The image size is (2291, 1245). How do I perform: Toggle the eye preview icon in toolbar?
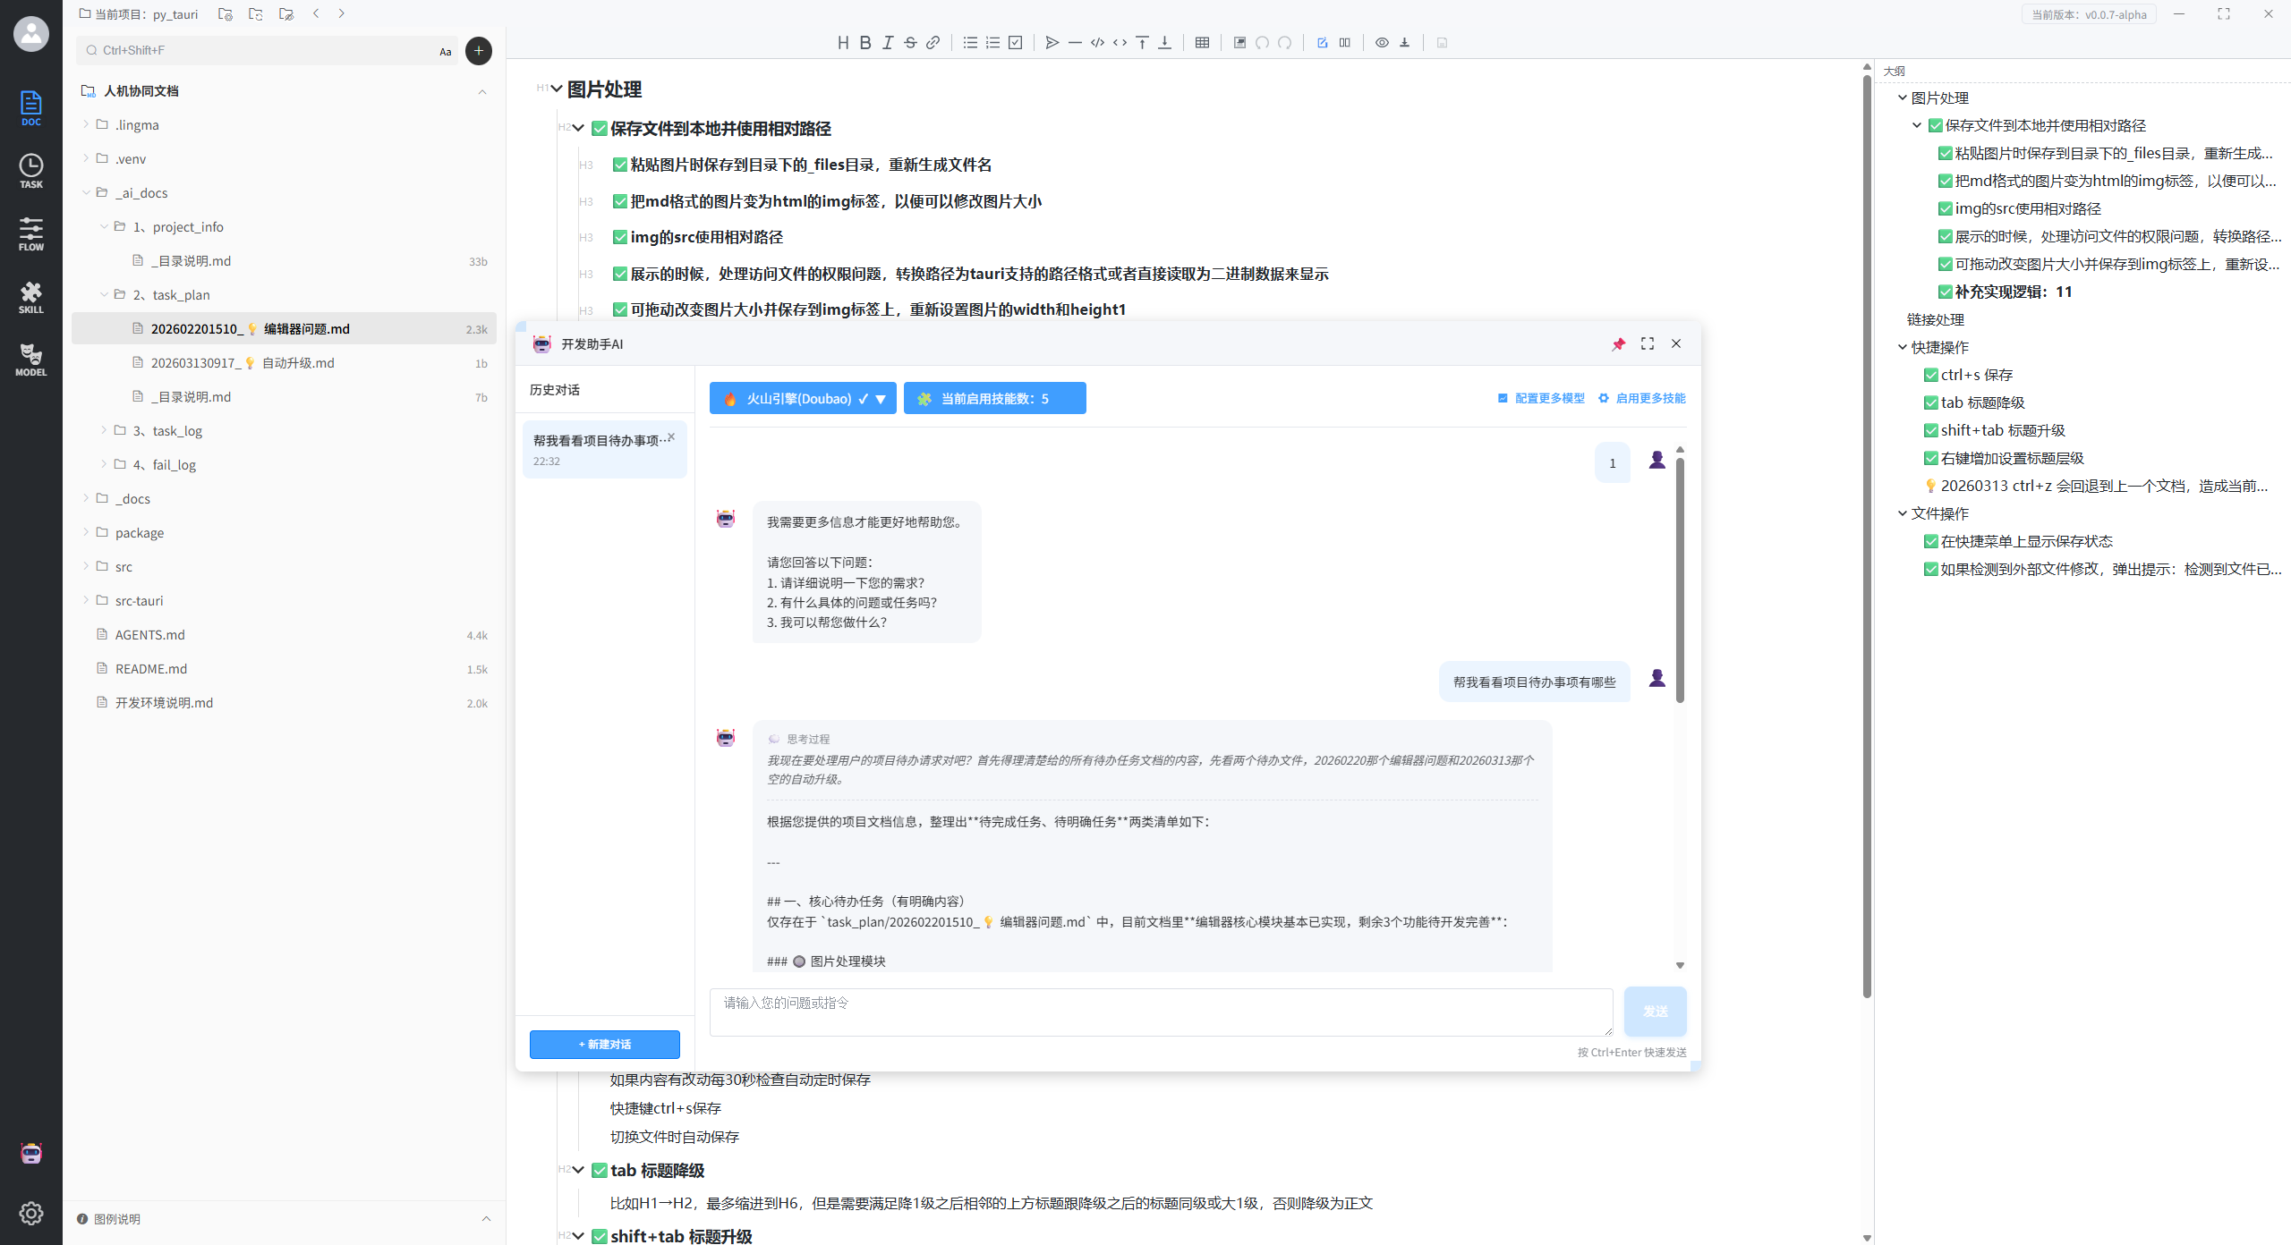[1382, 42]
